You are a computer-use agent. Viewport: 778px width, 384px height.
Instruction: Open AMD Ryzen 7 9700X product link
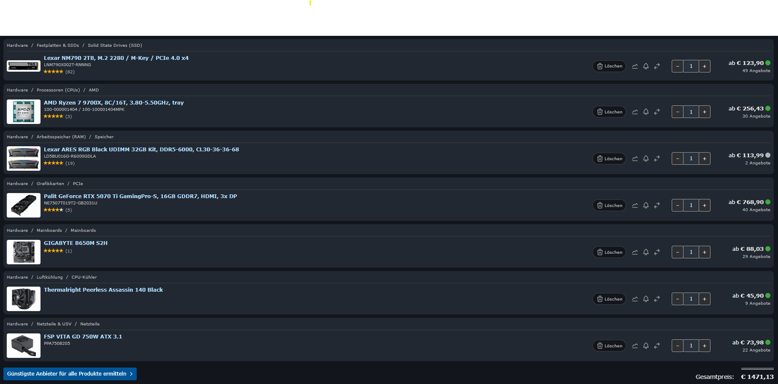coord(114,103)
